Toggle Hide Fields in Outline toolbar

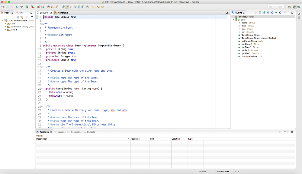pyautogui.click(x=268, y=13)
